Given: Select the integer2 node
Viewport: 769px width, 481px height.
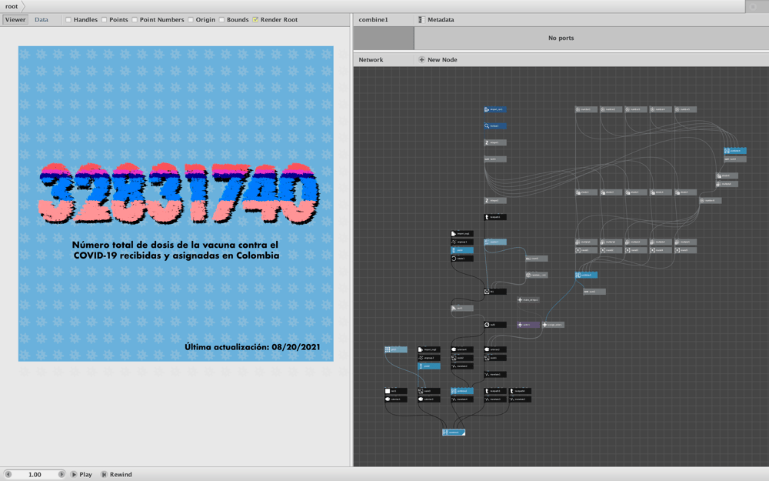Looking at the screenshot, I should coord(494,200).
